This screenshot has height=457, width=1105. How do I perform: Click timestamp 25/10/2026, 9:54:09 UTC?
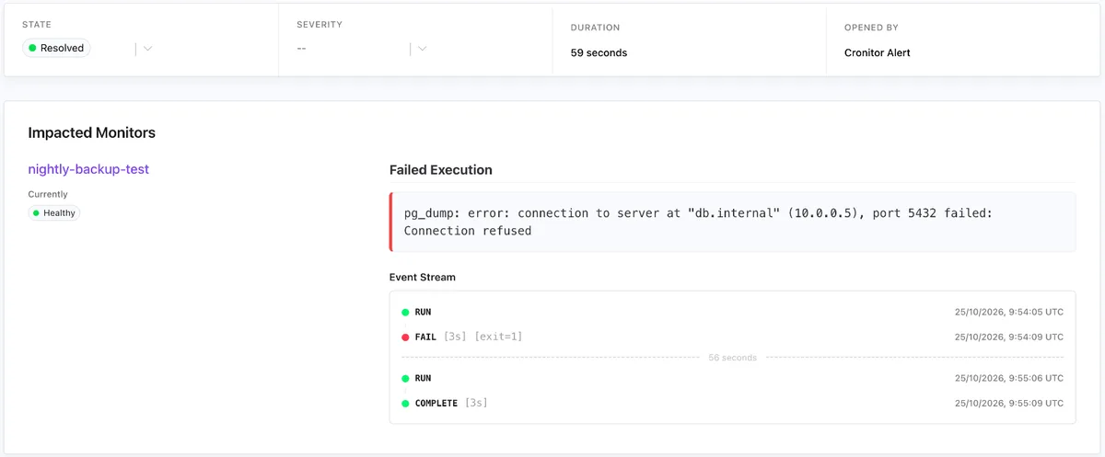[x=1009, y=337]
